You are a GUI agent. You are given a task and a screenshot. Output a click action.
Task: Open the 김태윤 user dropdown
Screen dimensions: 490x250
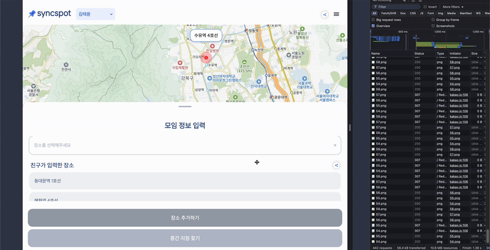96,14
